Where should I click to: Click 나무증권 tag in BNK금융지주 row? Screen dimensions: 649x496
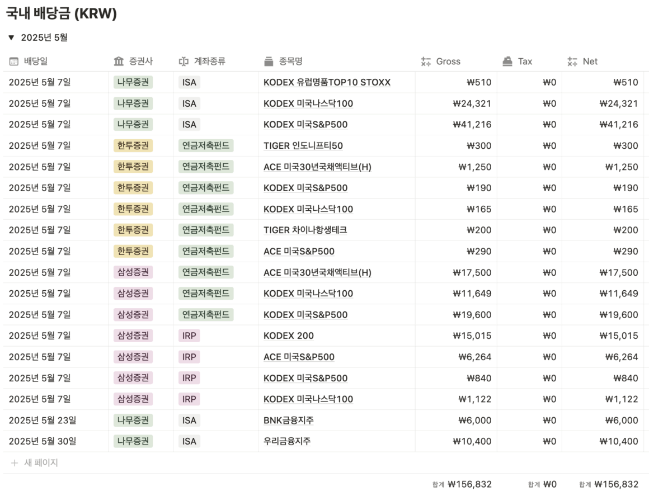pos(133,421)
